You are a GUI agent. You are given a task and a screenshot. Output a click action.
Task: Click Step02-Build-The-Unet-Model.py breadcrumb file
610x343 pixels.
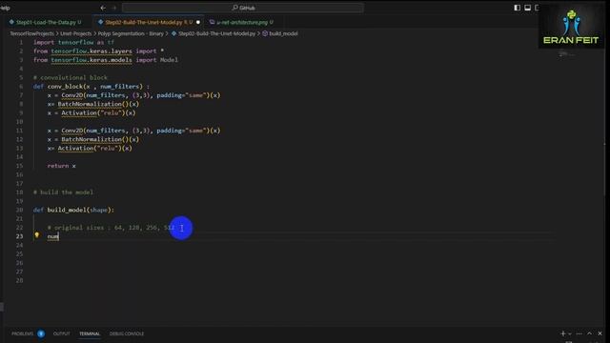tap(216, 34)
